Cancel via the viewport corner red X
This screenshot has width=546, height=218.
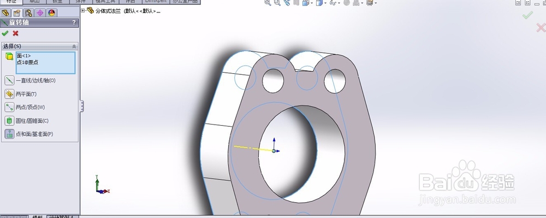tap(541, 27)
